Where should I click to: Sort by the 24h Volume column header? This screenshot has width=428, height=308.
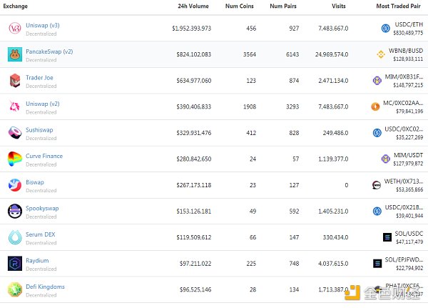coord(193,6)
